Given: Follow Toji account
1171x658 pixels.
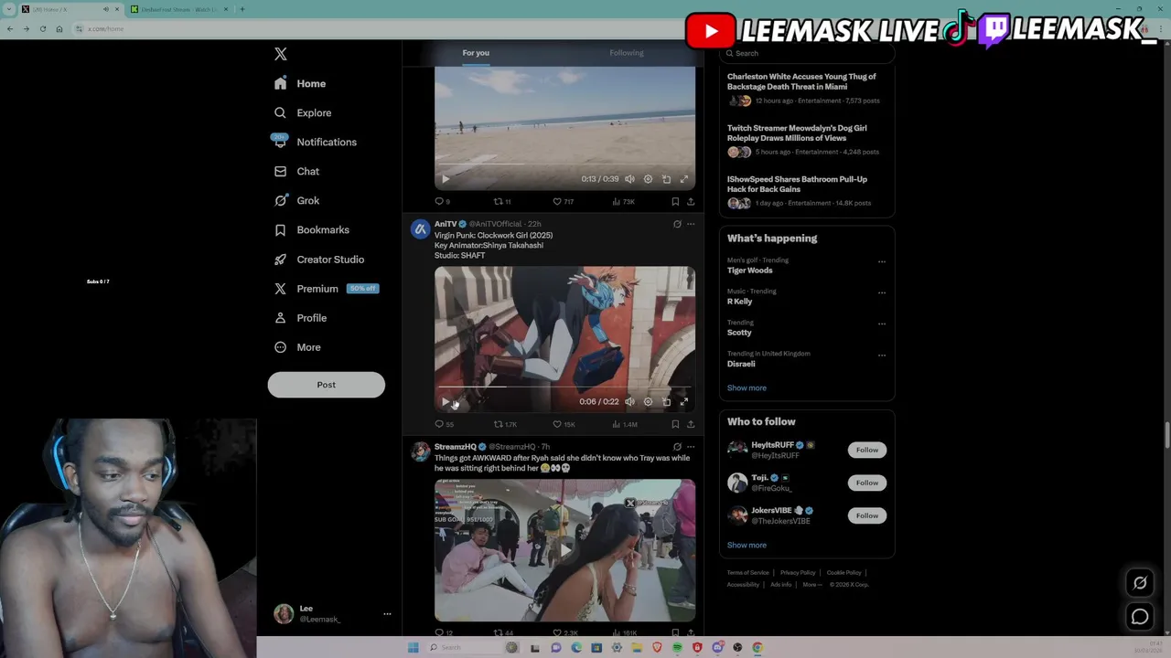Looking at the screenshot, I should [866, 483].
